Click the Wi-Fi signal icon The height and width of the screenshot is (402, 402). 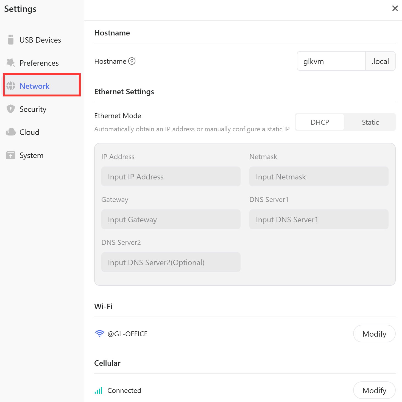click(x=99, y=334)
